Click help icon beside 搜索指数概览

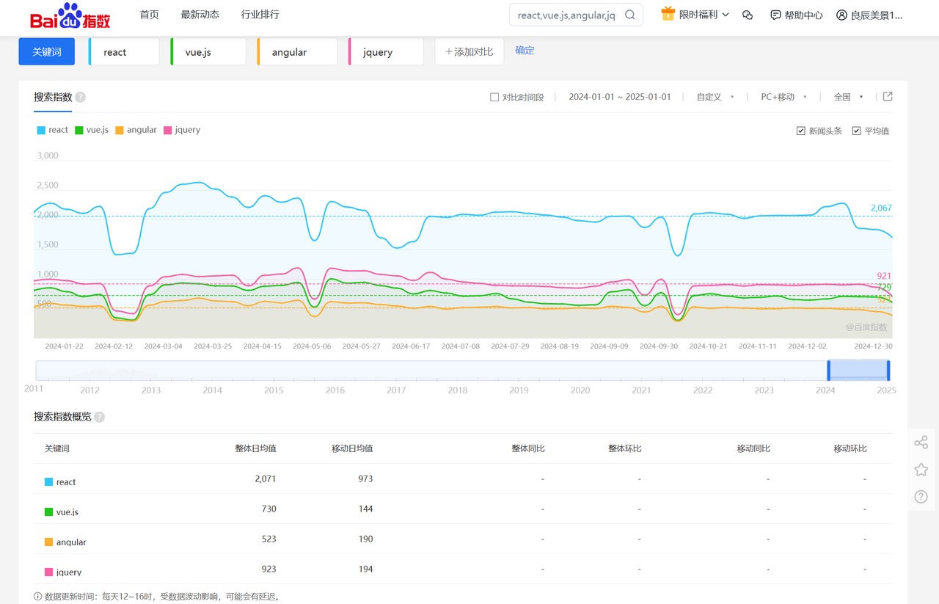(99, 417)
